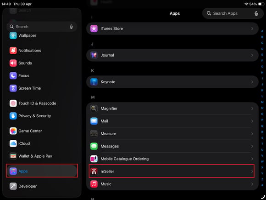Viewport: 266px width, 200px height.
Task: Open the mSeller app icon
Action: click(94, 171)
